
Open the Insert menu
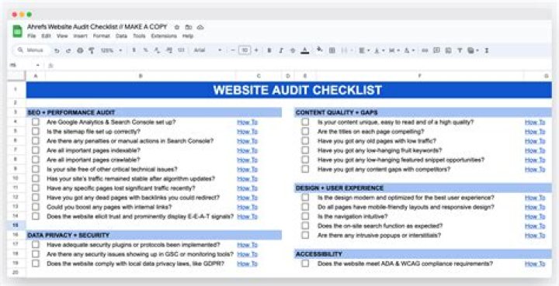[x=80, y=36]
